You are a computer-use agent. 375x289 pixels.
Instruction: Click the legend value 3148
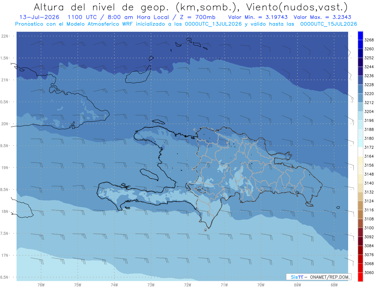[369, 174]
